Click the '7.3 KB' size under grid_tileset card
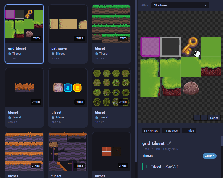The width and height of the screenshot is (223, 178). tap(12, 59)
